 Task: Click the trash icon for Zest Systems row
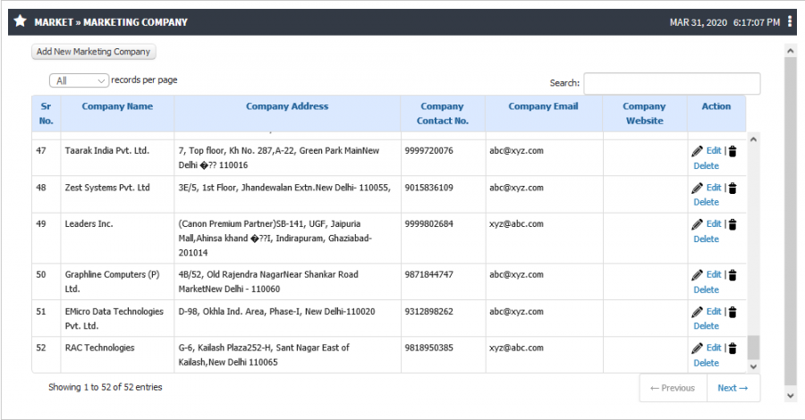[733, 188]
